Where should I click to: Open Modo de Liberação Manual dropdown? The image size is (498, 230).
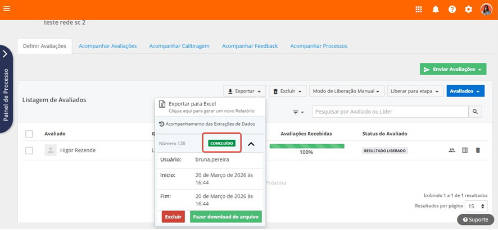347,91
